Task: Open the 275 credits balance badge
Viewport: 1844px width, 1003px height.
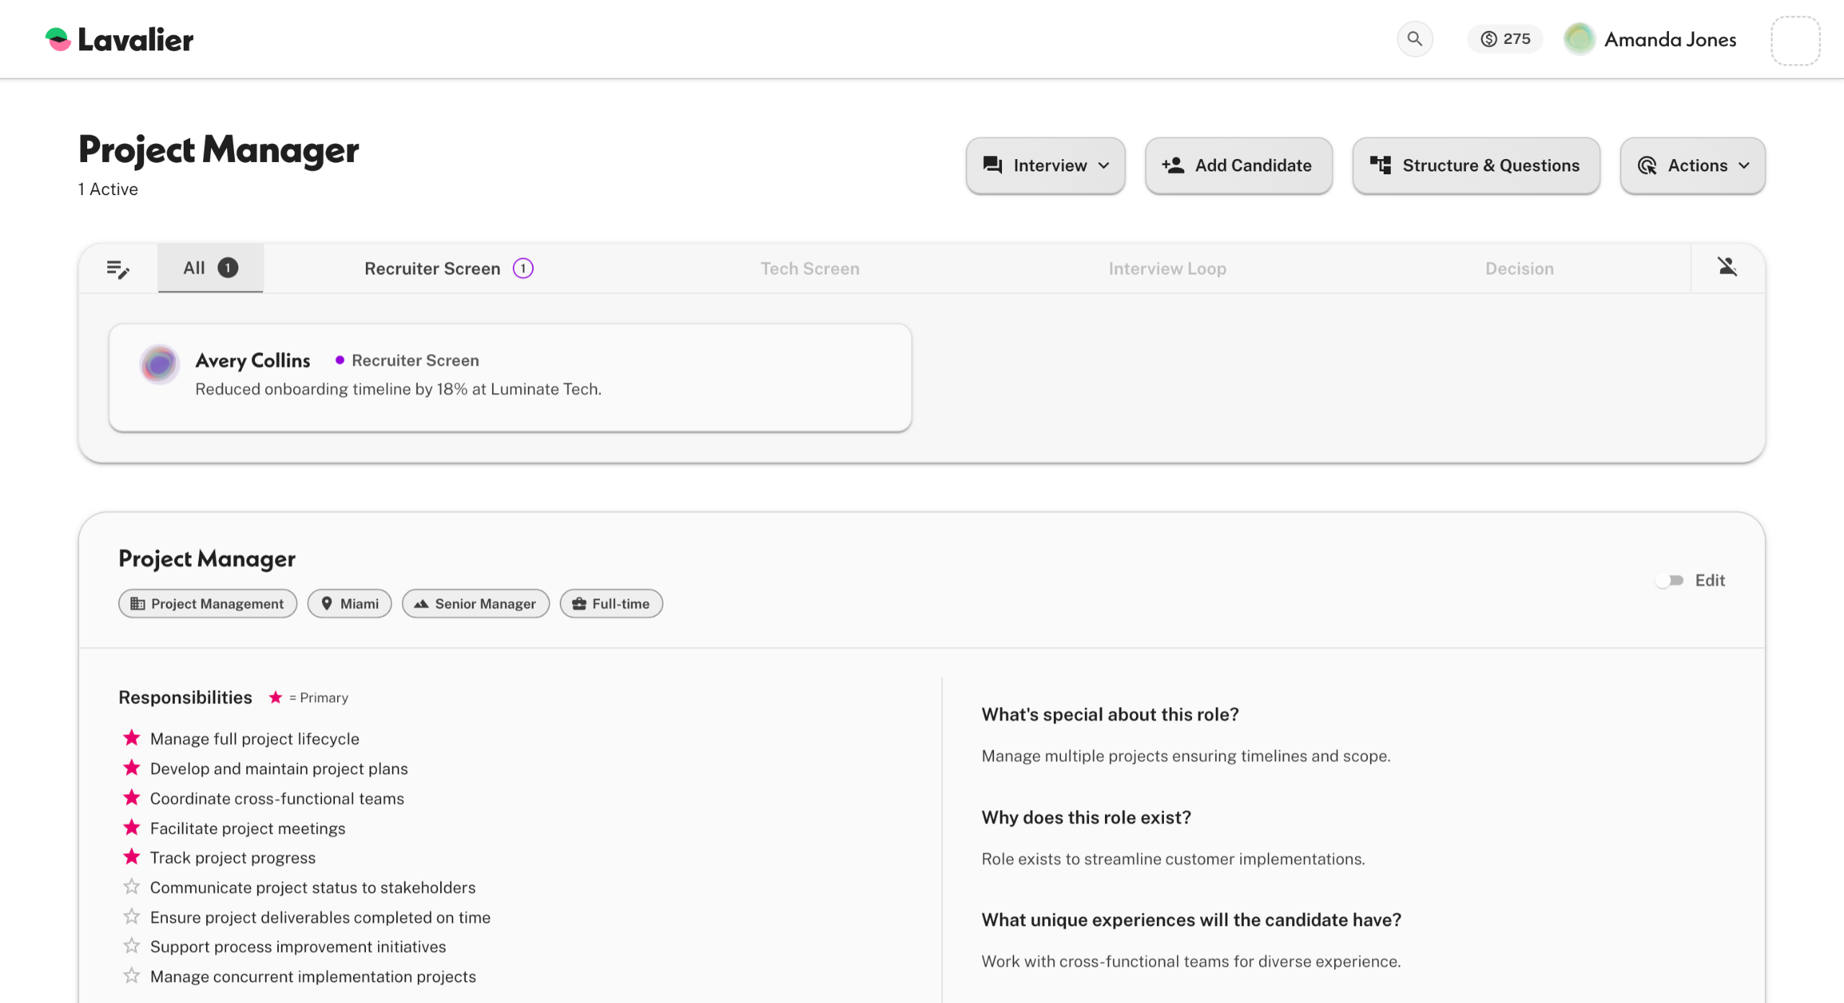Action: pos(1505,39)
